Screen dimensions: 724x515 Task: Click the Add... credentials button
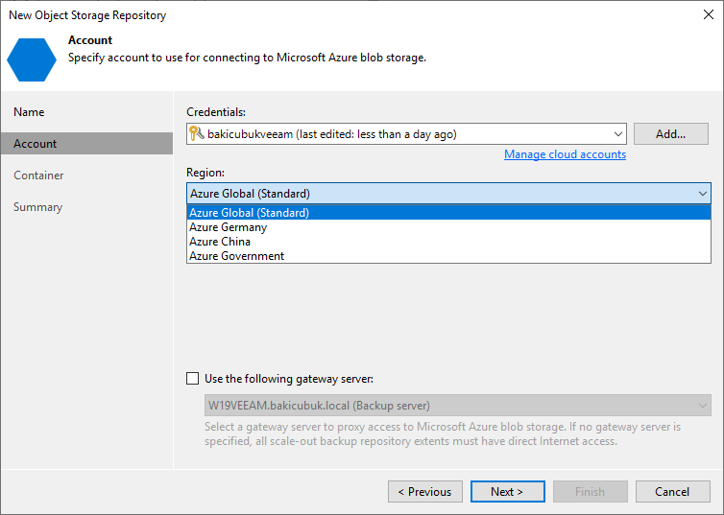tap(671, 134)
